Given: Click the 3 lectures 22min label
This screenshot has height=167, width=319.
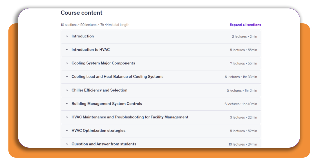Looking at the screenshot, I should coord(243,117).
